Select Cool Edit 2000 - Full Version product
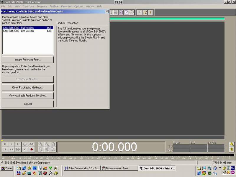236x177 pixels. point(28,28)
